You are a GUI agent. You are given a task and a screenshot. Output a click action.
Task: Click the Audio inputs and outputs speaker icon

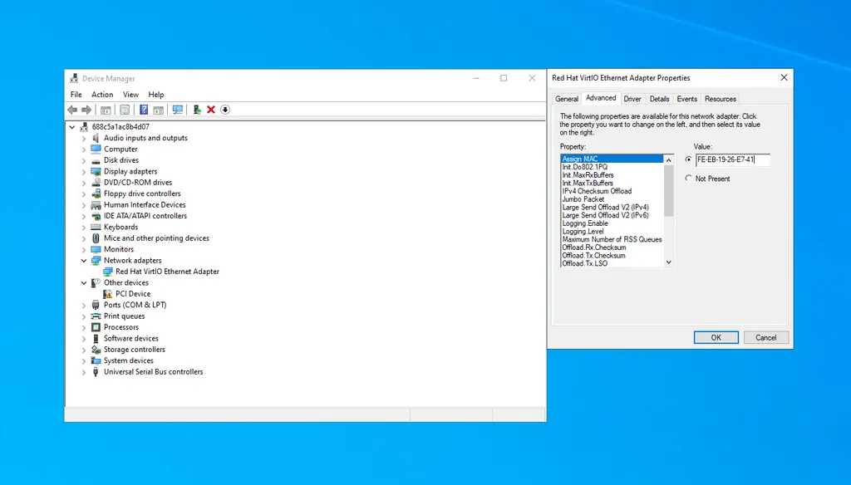(96, 138)
